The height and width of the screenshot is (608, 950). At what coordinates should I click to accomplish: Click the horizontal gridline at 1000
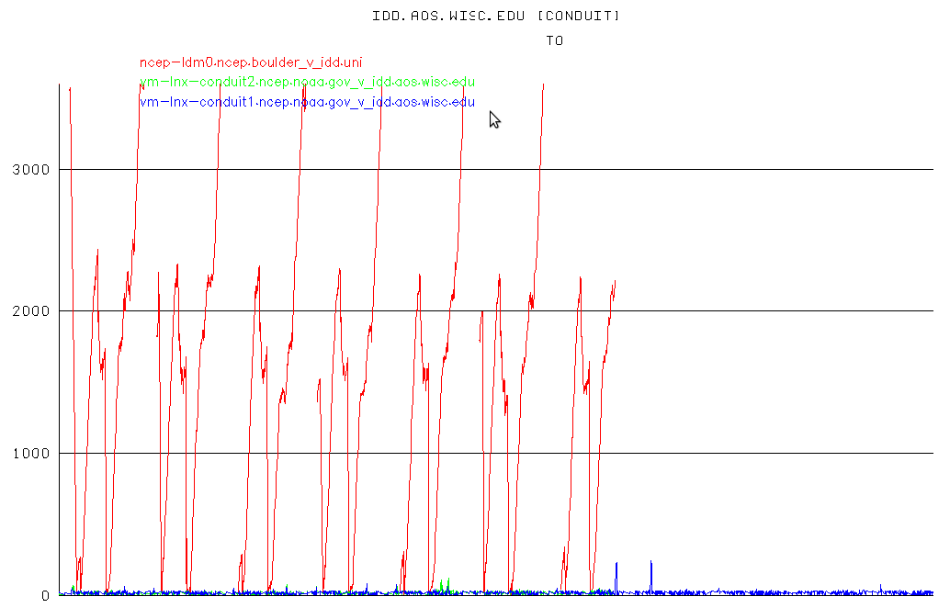click(x=735, y=453)
